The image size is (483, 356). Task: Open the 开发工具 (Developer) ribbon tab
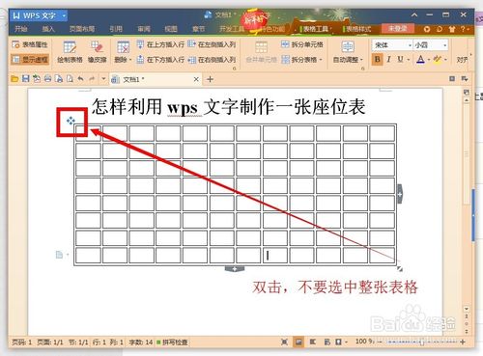[231, 29]
